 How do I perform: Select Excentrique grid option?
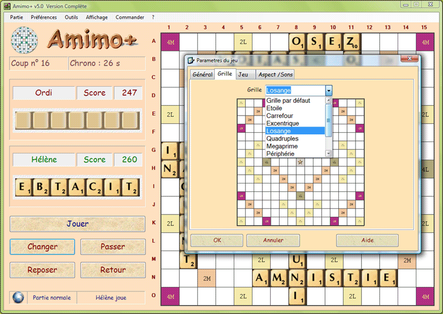[x=295, y=123]
